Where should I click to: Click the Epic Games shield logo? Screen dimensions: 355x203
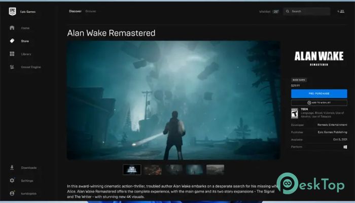tap(13, 11)
